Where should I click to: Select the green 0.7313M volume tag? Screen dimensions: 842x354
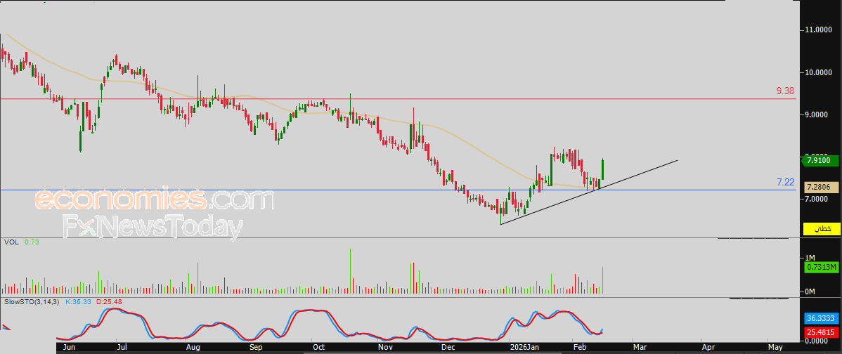(820, 267)
